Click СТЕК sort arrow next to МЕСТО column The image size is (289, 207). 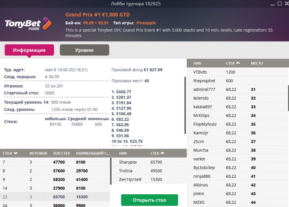click(238, 63)
